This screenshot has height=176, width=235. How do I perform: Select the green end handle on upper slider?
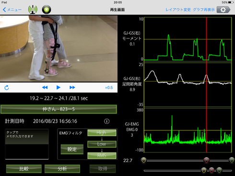(x=232, y=160)
